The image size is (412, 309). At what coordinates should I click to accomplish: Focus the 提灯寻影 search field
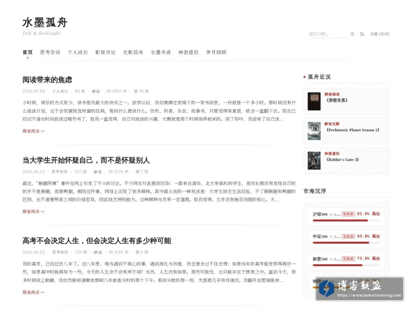click(328, 34)
